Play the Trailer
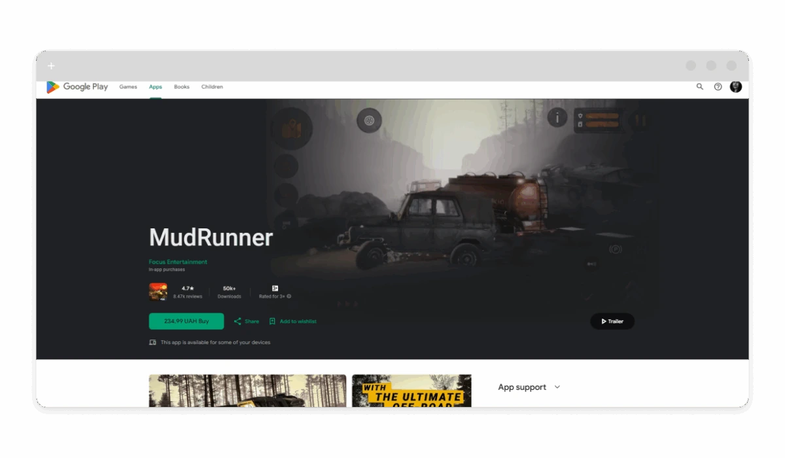Image resolution: width=785 pixels, height=458 pixels. coord(612,321)
